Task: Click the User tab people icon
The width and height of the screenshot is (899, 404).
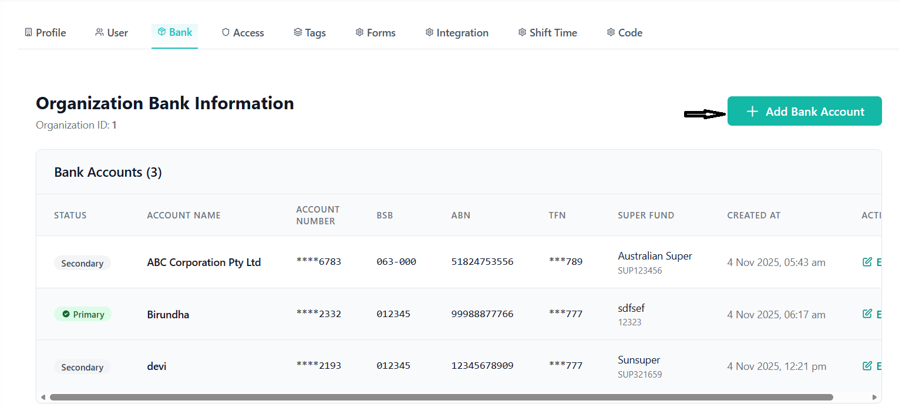Action: (99, 32)
